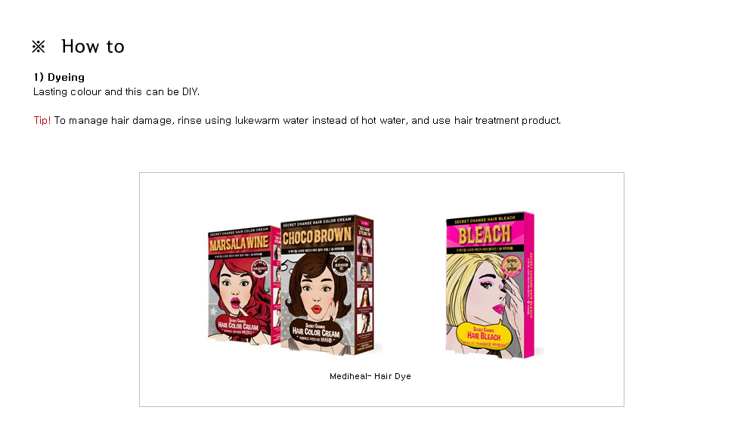Click Marsala Wine box 'Hair Color Cream' badge

coord(238,327)
